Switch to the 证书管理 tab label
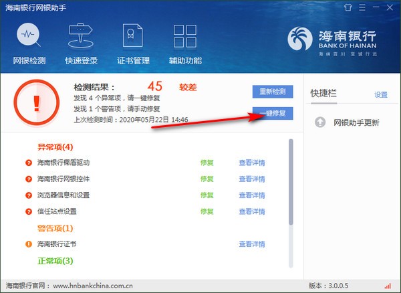 [133, 61]
